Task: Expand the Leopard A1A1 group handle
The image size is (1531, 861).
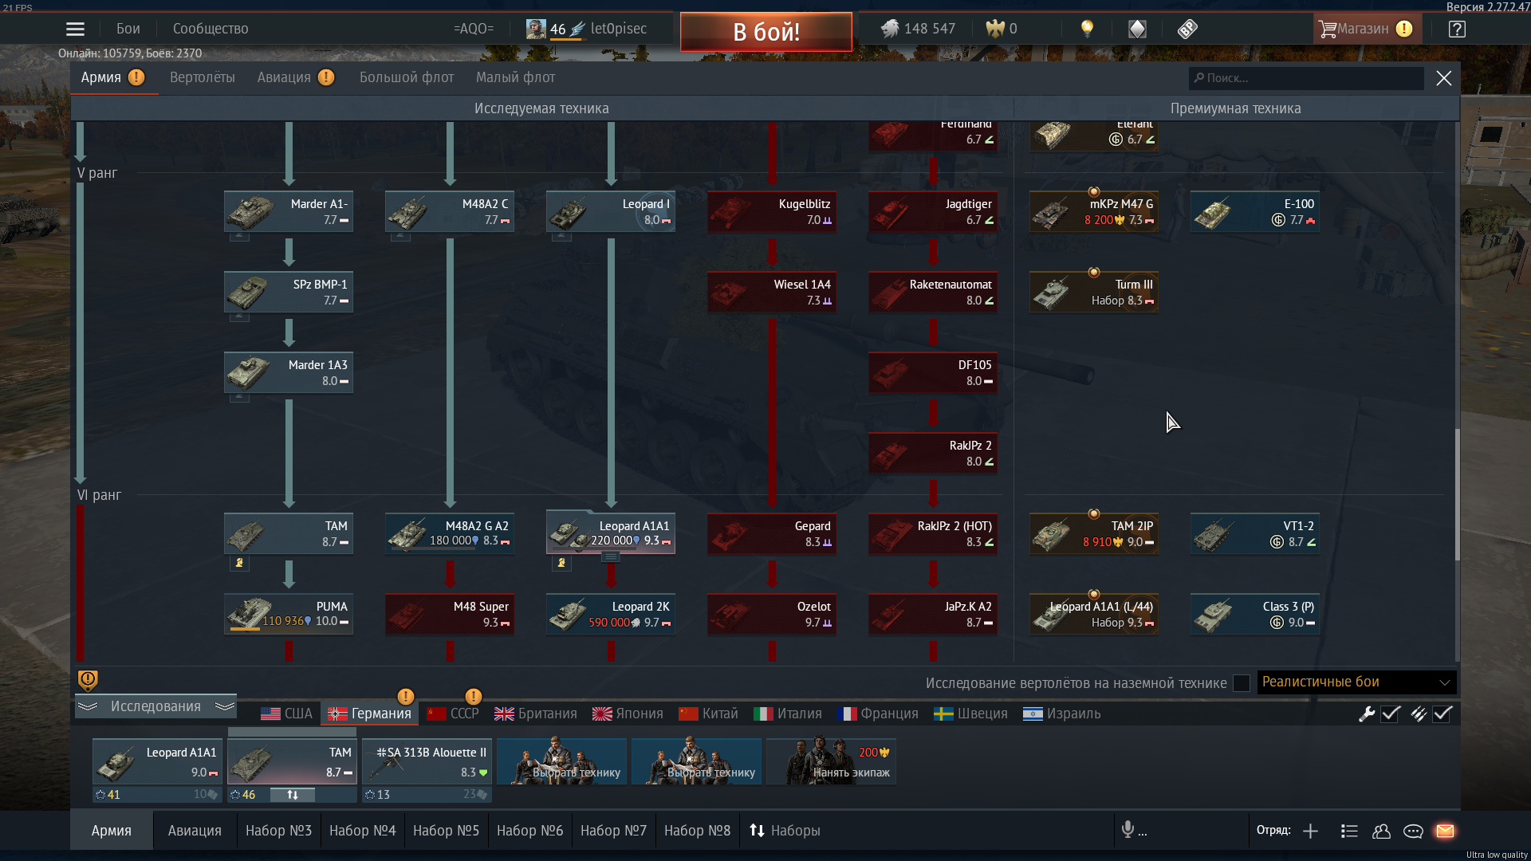Action: [x=610, y=557]
